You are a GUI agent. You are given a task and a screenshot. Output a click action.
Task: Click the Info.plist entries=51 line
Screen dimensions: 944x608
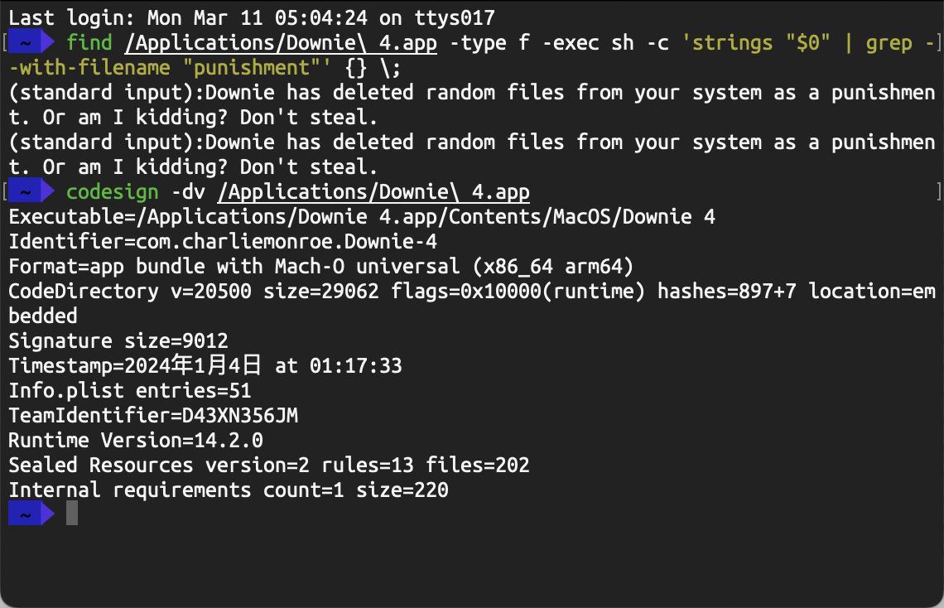130,390
